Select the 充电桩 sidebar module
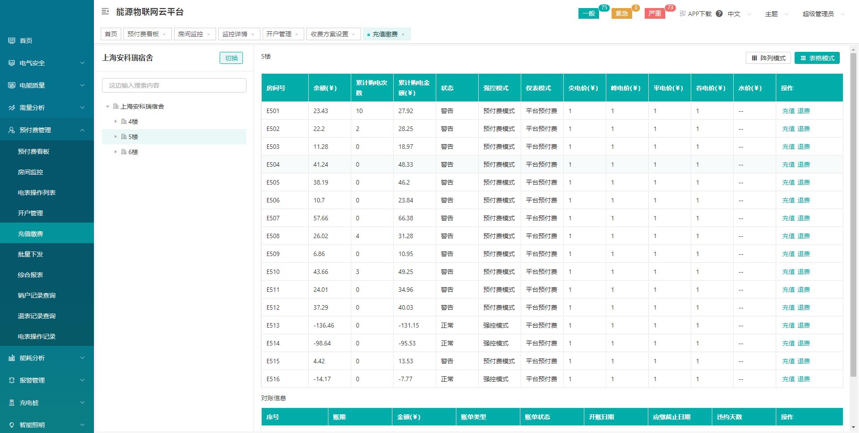The height and width of the screenshot is (433, 859). 29,402
